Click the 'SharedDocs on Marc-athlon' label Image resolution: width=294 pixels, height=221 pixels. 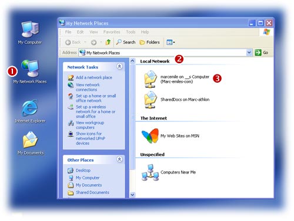point(185,100)
